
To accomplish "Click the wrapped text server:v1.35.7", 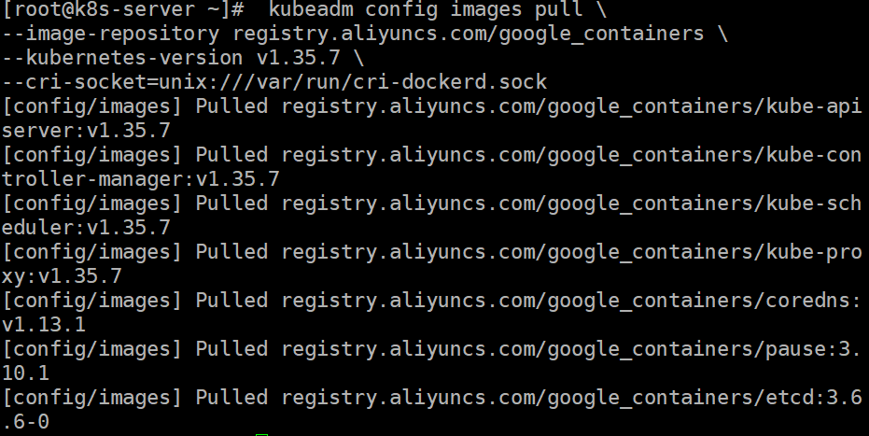I will point(86,131).
